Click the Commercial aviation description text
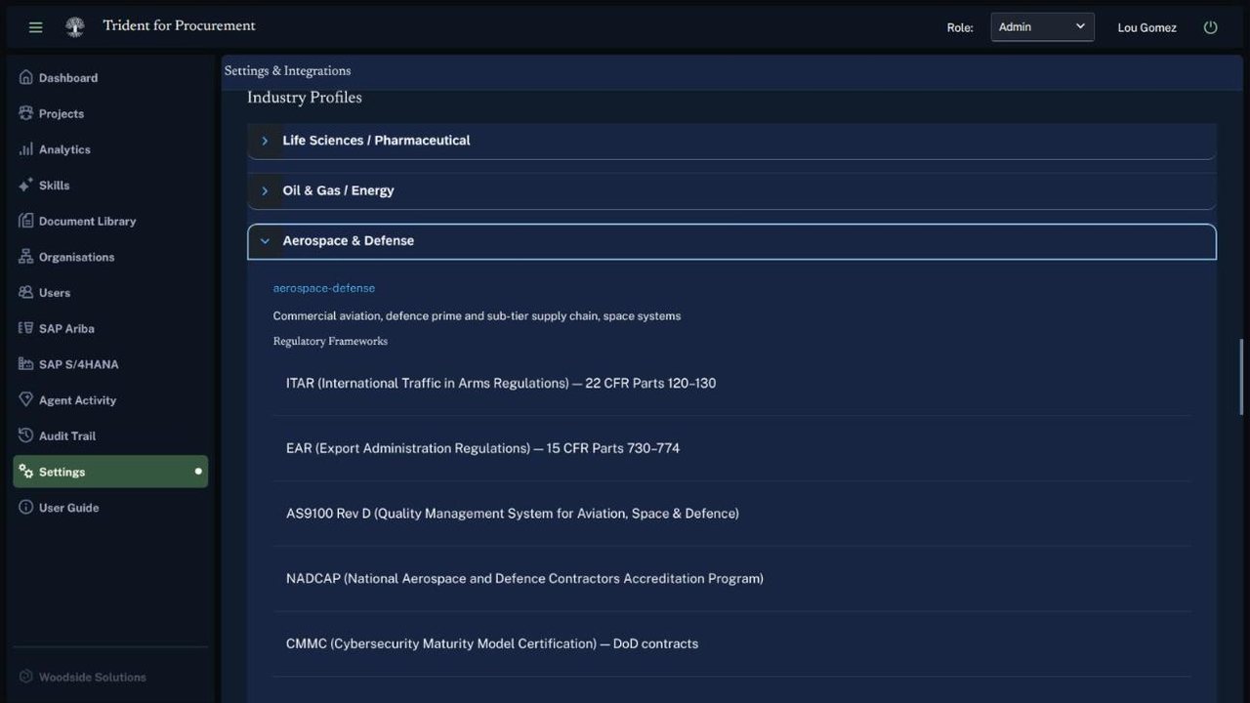The width and height of the screenshot is (1250, 703). (x=477, y=315)
